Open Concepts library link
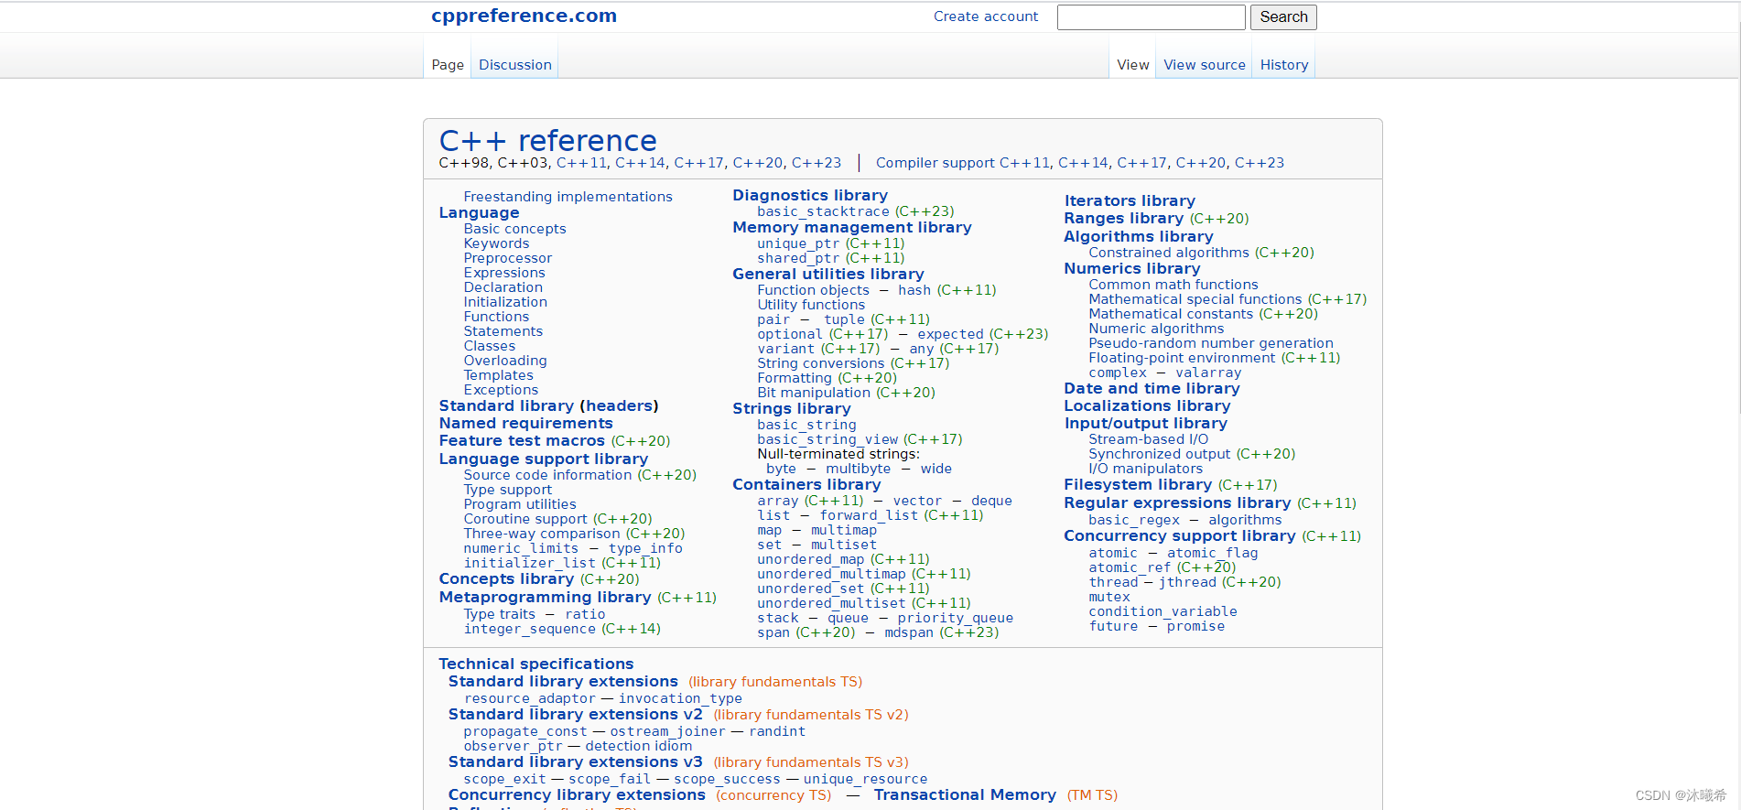This screenshot has width=1741, height=810. 506,578
